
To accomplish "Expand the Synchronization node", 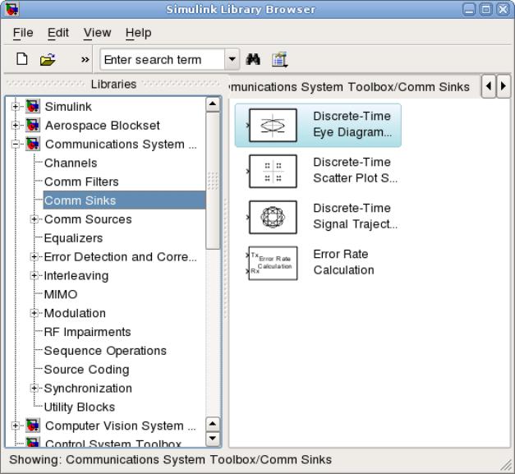I will (34, 388).
